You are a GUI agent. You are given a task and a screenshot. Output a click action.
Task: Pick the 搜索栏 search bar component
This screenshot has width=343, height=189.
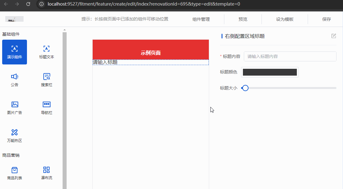pyautogui.click(x=46, y=80)
